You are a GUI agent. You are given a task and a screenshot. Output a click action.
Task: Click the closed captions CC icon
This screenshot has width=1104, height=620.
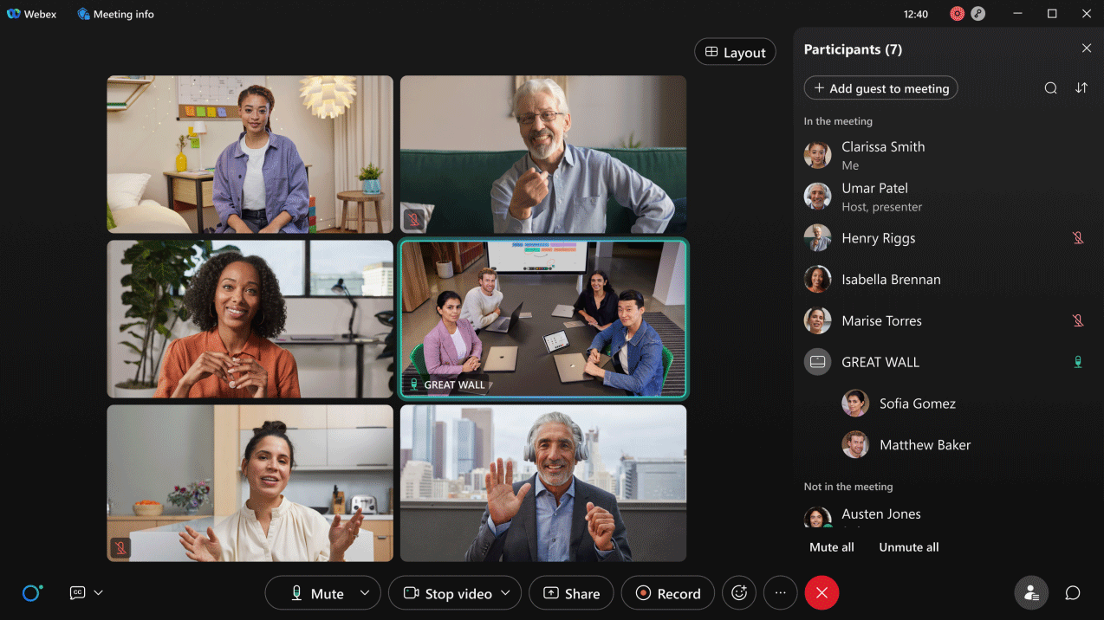[78, 593]
